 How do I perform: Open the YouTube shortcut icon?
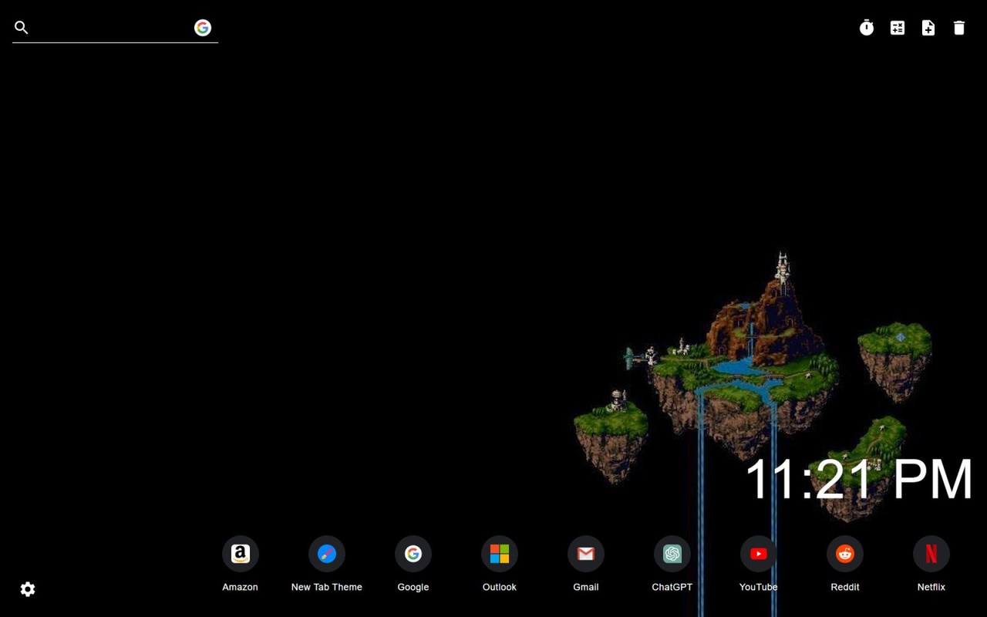pos(759,554)
